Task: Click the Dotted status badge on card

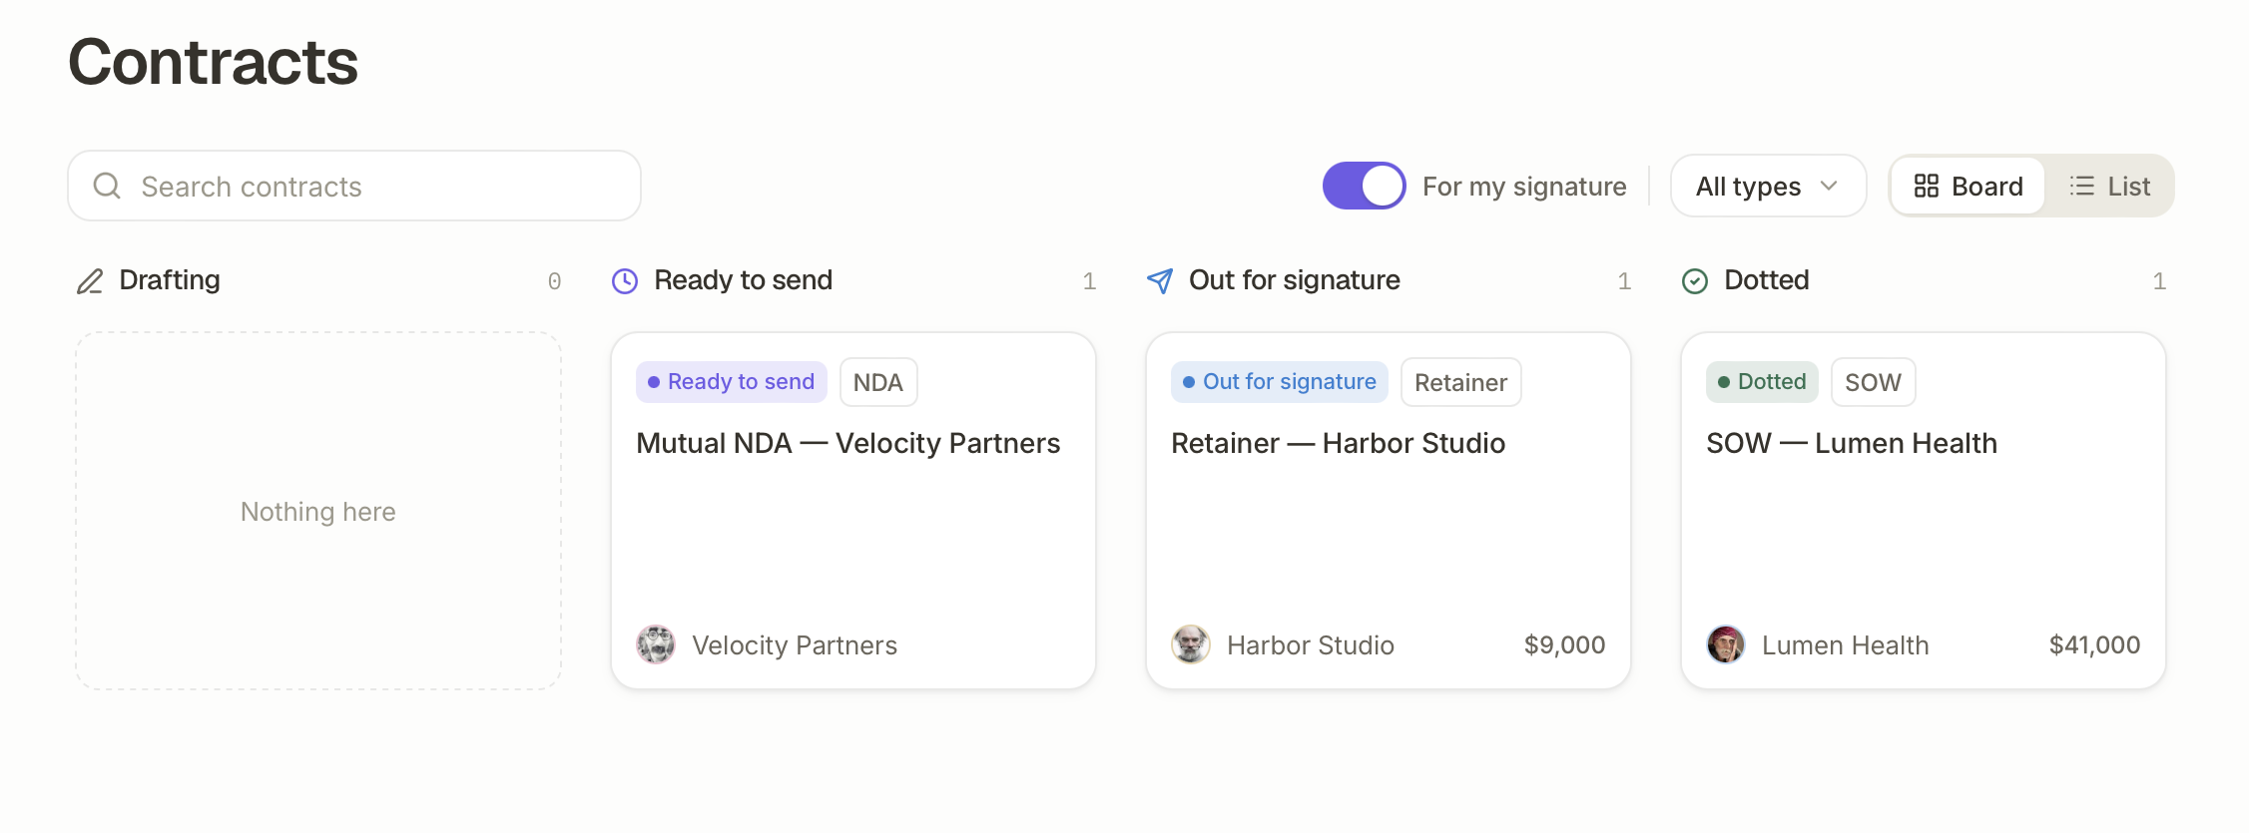Action: (1763, 382)
